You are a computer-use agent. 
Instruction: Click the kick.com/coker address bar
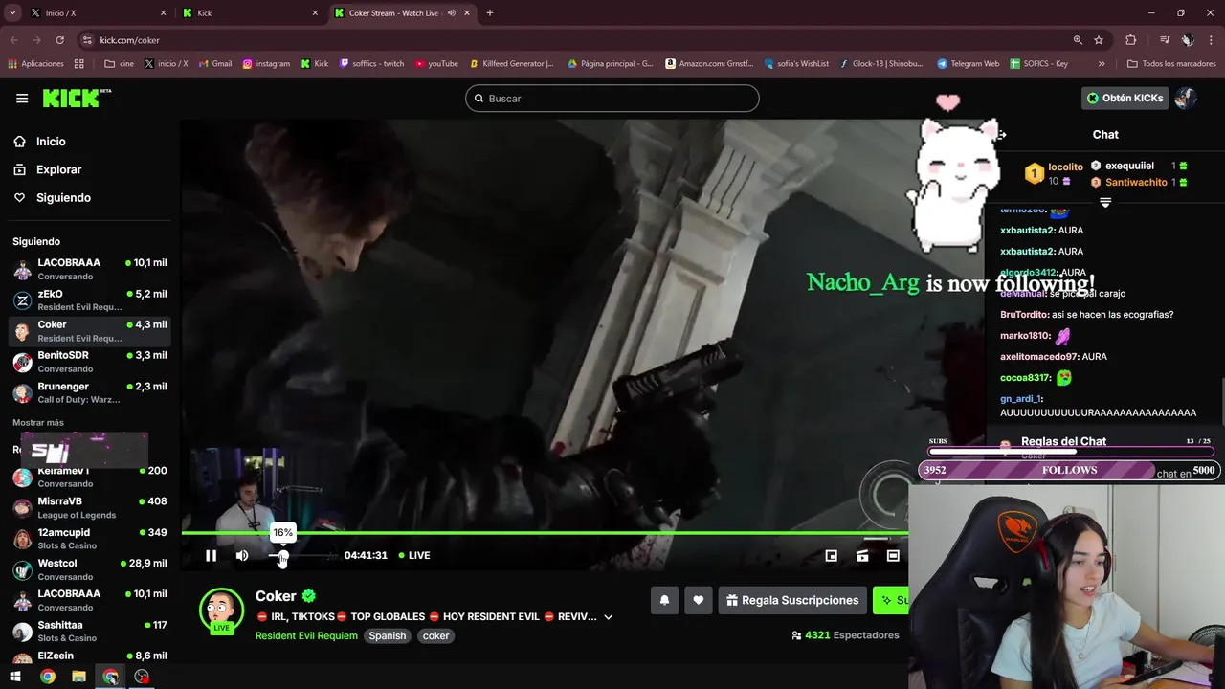pos(574,40)
